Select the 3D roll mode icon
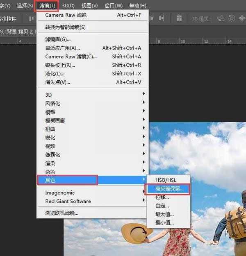 coord(232,18)
